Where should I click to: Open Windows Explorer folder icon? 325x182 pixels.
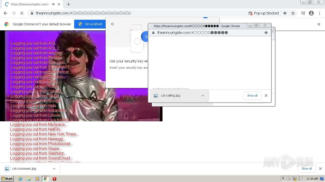click(x=29, y=179)
